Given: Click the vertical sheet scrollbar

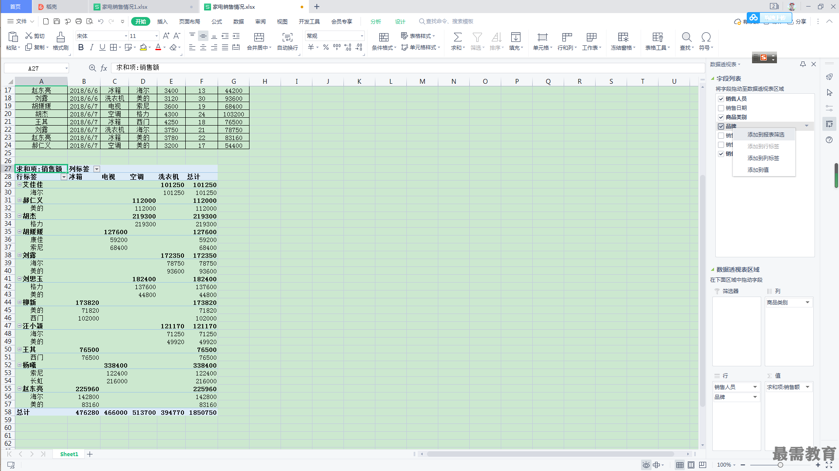Looking at the screenshot, I should click(703, 290).
